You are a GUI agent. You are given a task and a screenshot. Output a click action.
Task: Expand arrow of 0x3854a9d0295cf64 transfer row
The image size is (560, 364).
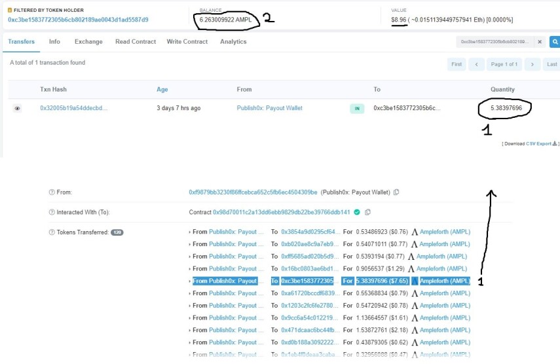pyautogui.click(x=190, y=232)
